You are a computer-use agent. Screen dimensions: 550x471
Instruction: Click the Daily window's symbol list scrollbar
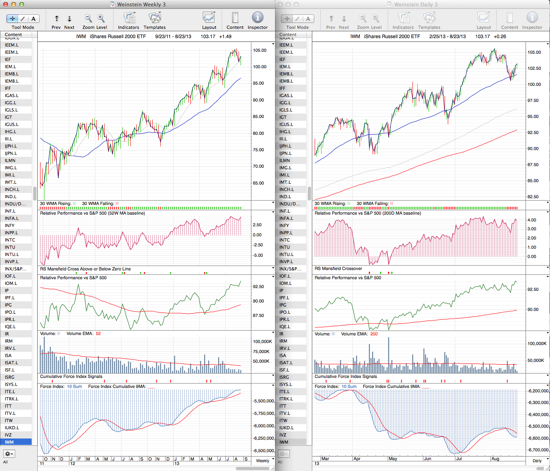[x=309, y=193]
